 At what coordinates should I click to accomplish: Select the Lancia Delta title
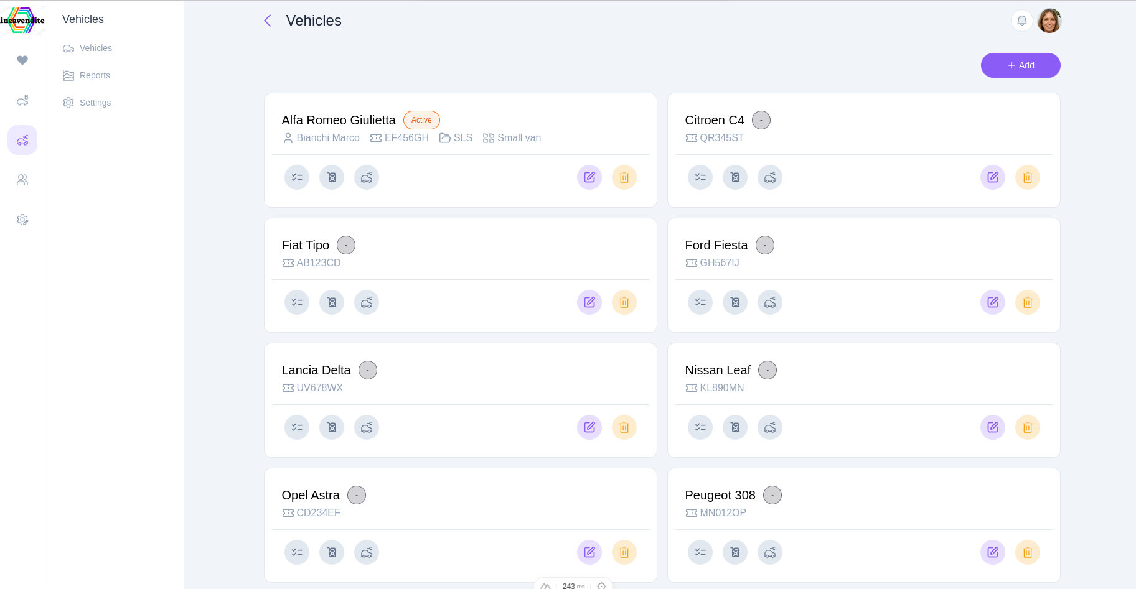pos(316,370)
